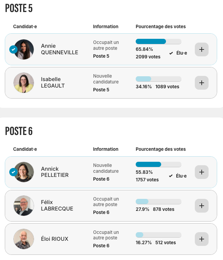Viewport: 223px width, 260px height.
Task: Click the POSTE 6 section heading
Action: coord(19,131)
